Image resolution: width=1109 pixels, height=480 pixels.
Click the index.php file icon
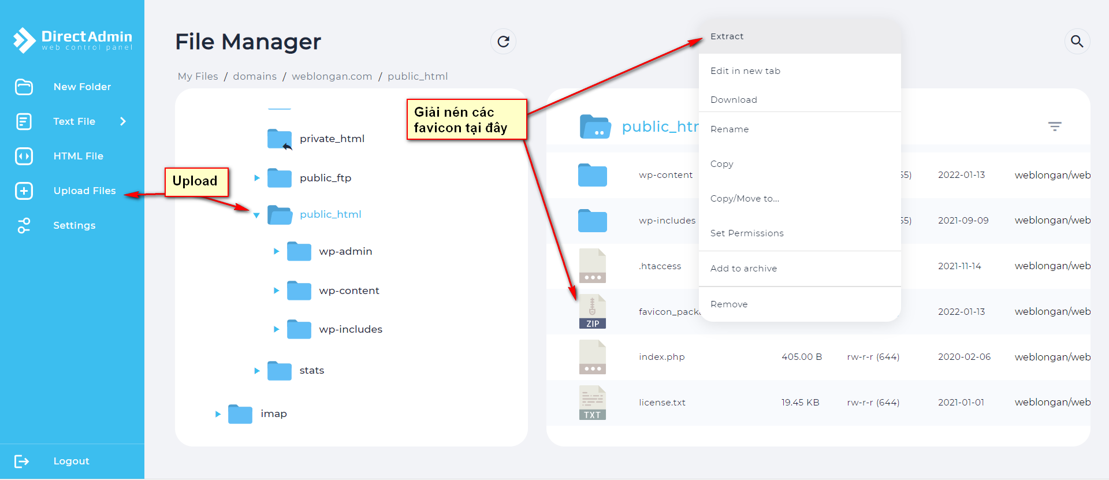pos(593,357)
